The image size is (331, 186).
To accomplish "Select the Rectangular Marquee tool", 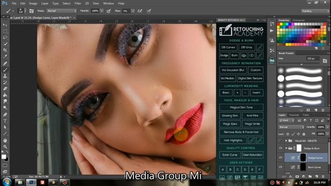I will coord(5,31).
